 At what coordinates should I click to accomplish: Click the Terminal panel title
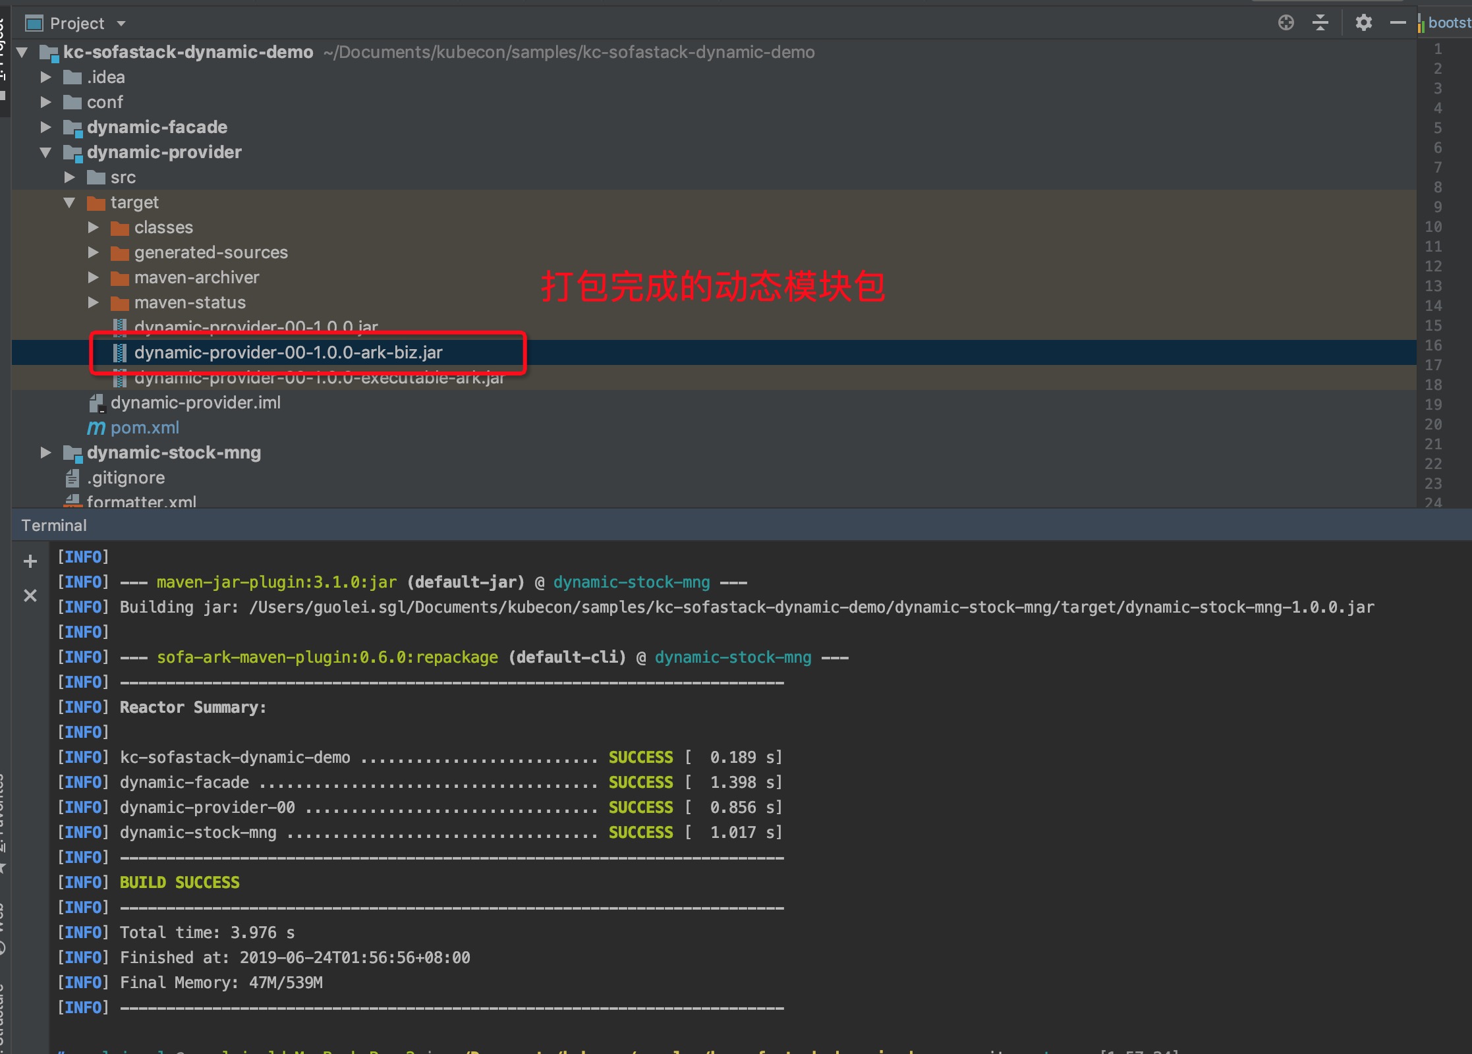click(54, 525)
